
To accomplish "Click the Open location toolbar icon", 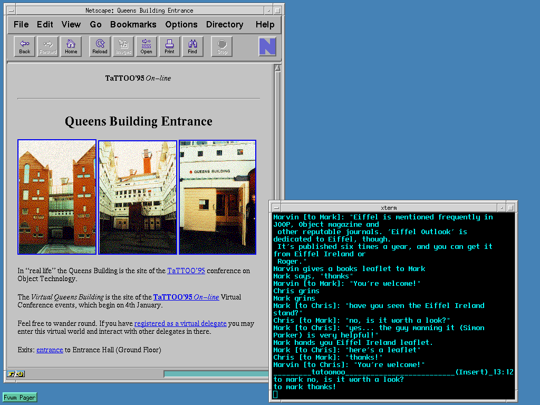I will click(146, 46).
